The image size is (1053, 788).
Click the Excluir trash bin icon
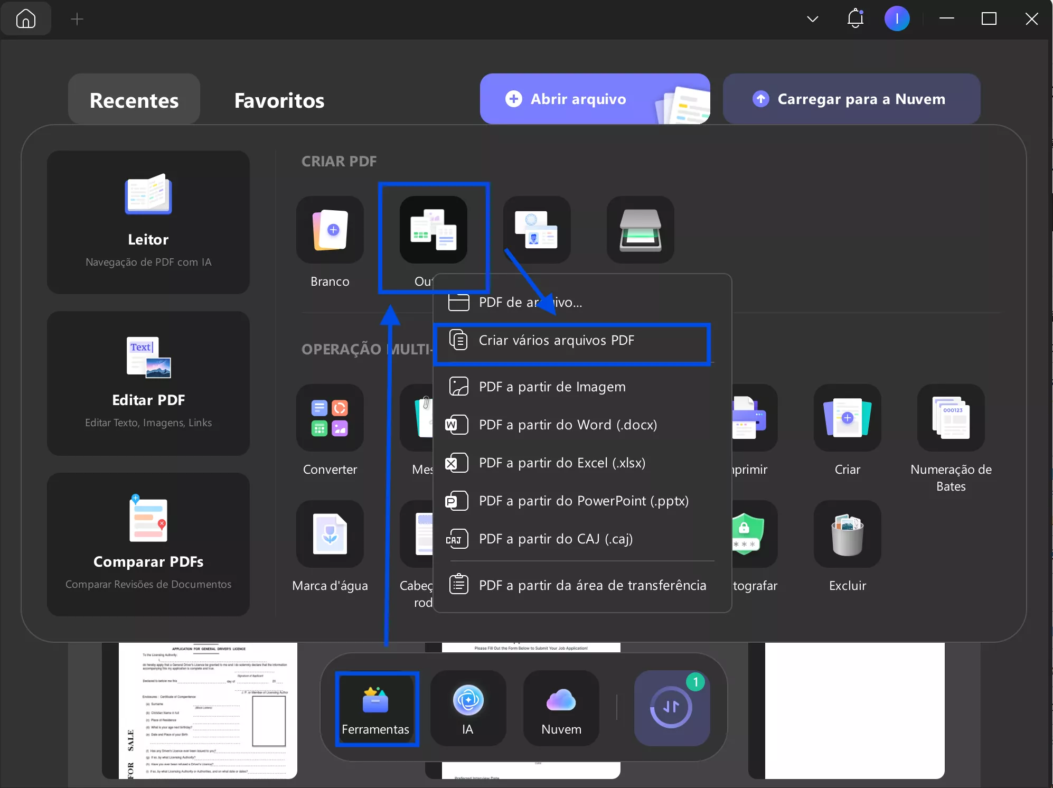click(847, 534)
